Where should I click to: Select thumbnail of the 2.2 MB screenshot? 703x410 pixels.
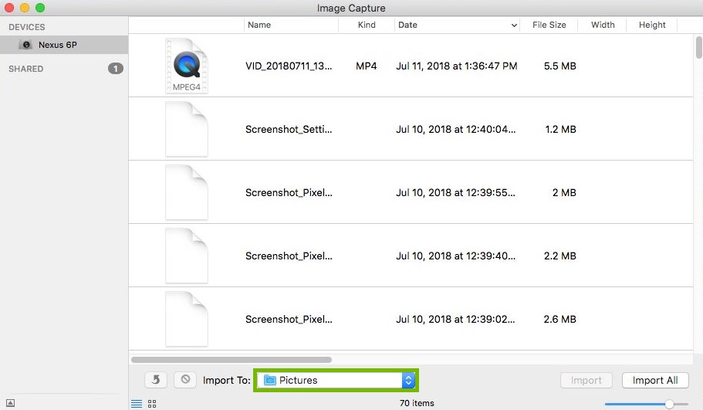(187, 256)
